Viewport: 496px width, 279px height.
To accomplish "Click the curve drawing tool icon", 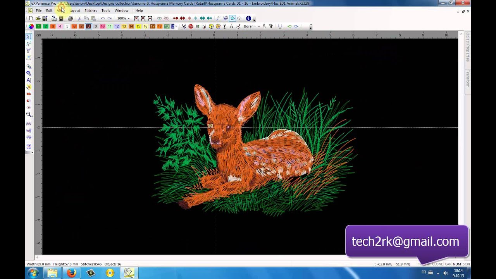I will coord(219,18).
